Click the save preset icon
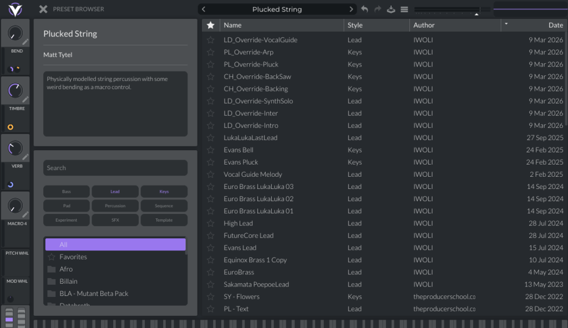 pos(391,9)
